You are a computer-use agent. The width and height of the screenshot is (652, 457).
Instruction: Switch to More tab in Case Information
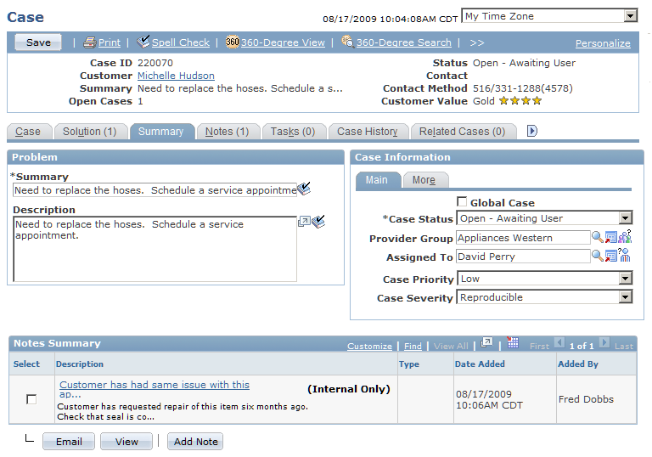(x=424, y=180)
